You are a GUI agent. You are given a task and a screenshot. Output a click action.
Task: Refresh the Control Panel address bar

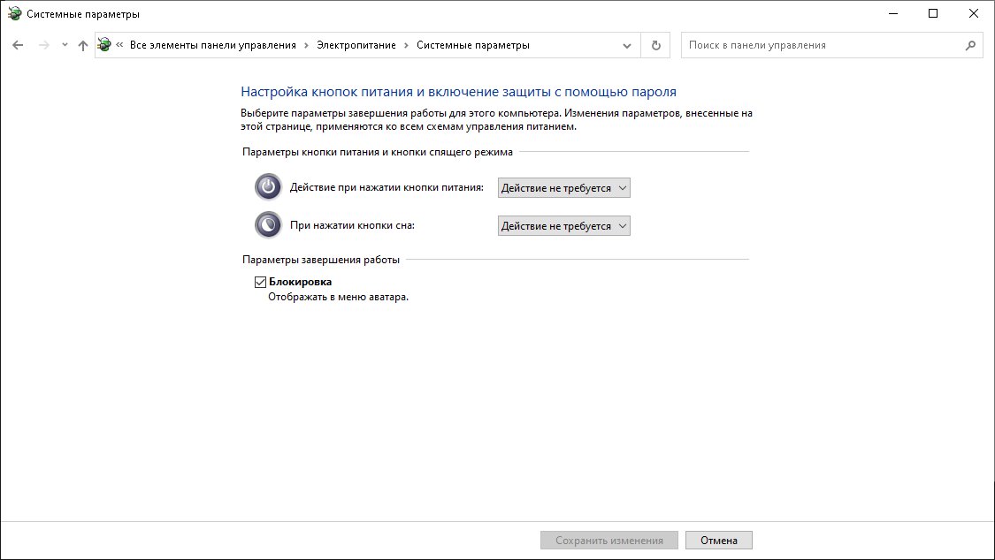pyautogui.click(x=655, y=45)
